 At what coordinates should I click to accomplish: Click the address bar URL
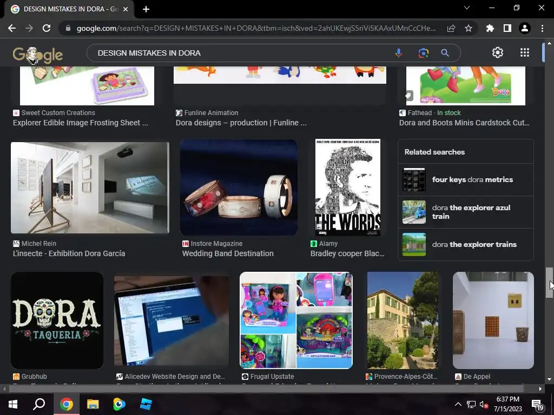[256, 28]
